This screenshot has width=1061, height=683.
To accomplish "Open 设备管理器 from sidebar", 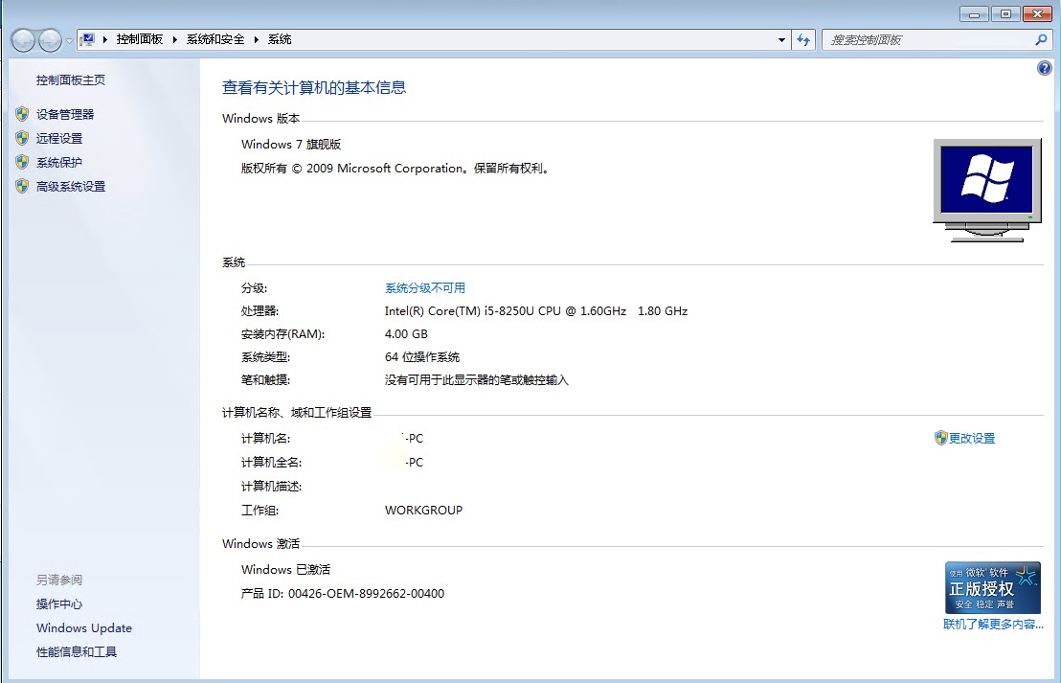I will pyautogui.click(x=65, y=114).
